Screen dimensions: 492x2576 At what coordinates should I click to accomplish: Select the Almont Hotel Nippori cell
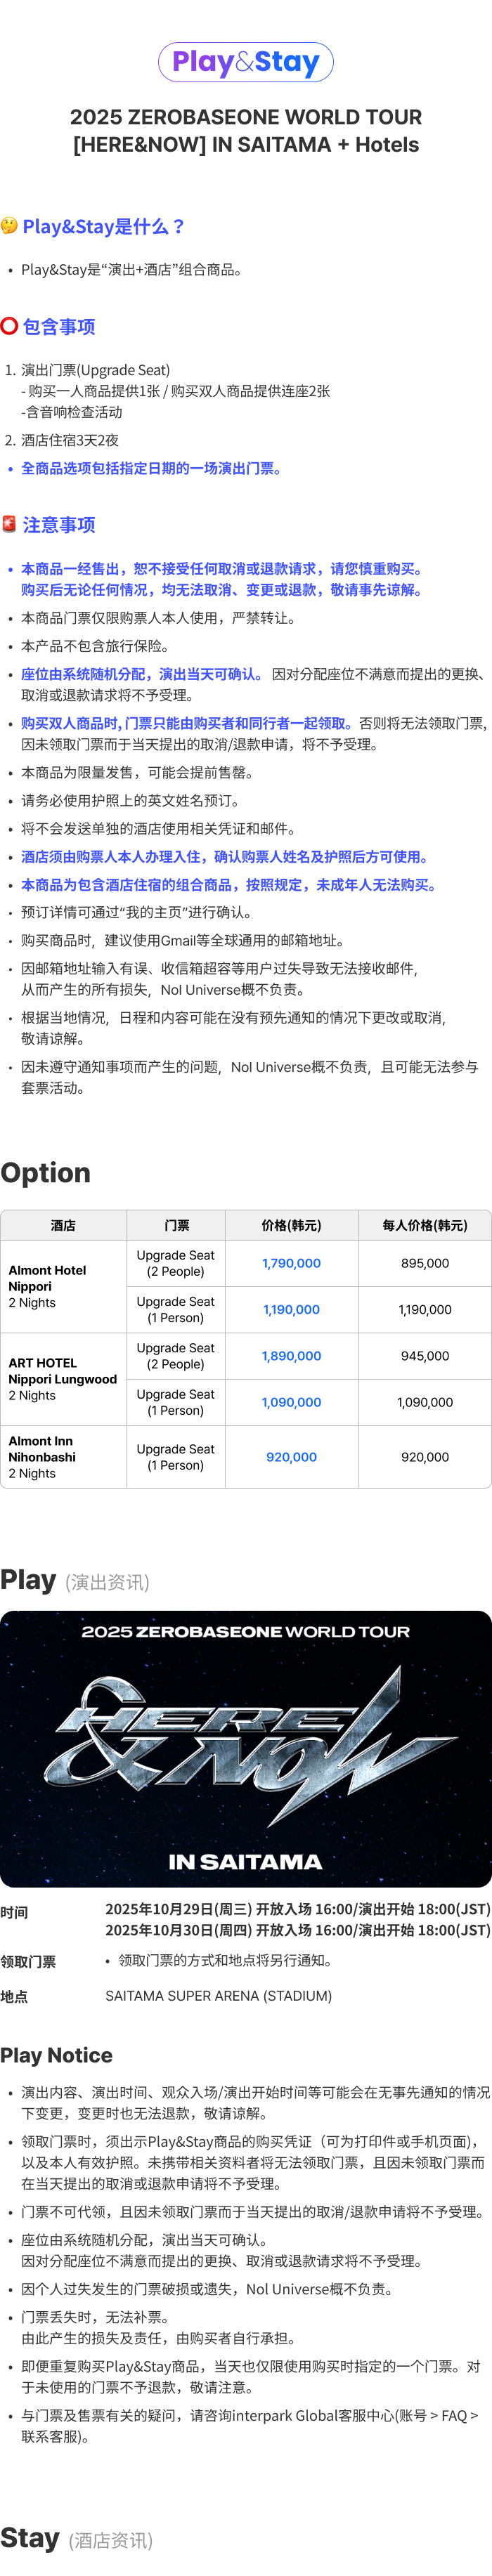pos(63,1286)
